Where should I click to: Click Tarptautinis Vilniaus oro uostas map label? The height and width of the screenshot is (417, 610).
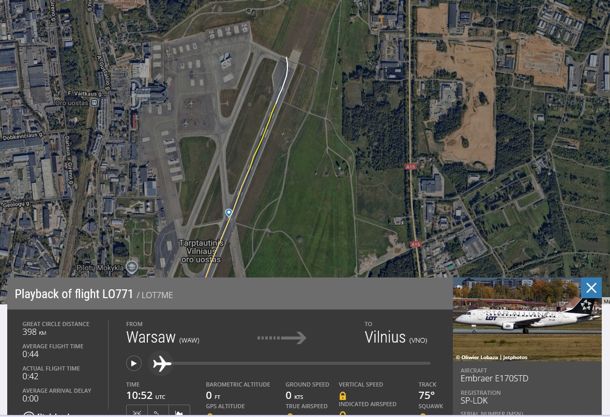coord(201,251)
